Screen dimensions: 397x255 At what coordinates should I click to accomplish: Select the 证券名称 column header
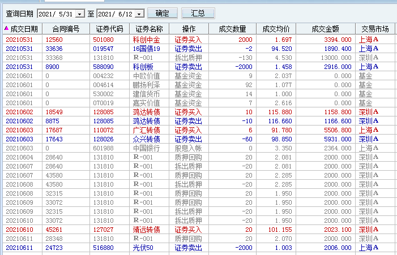click(x=150, y=29)
